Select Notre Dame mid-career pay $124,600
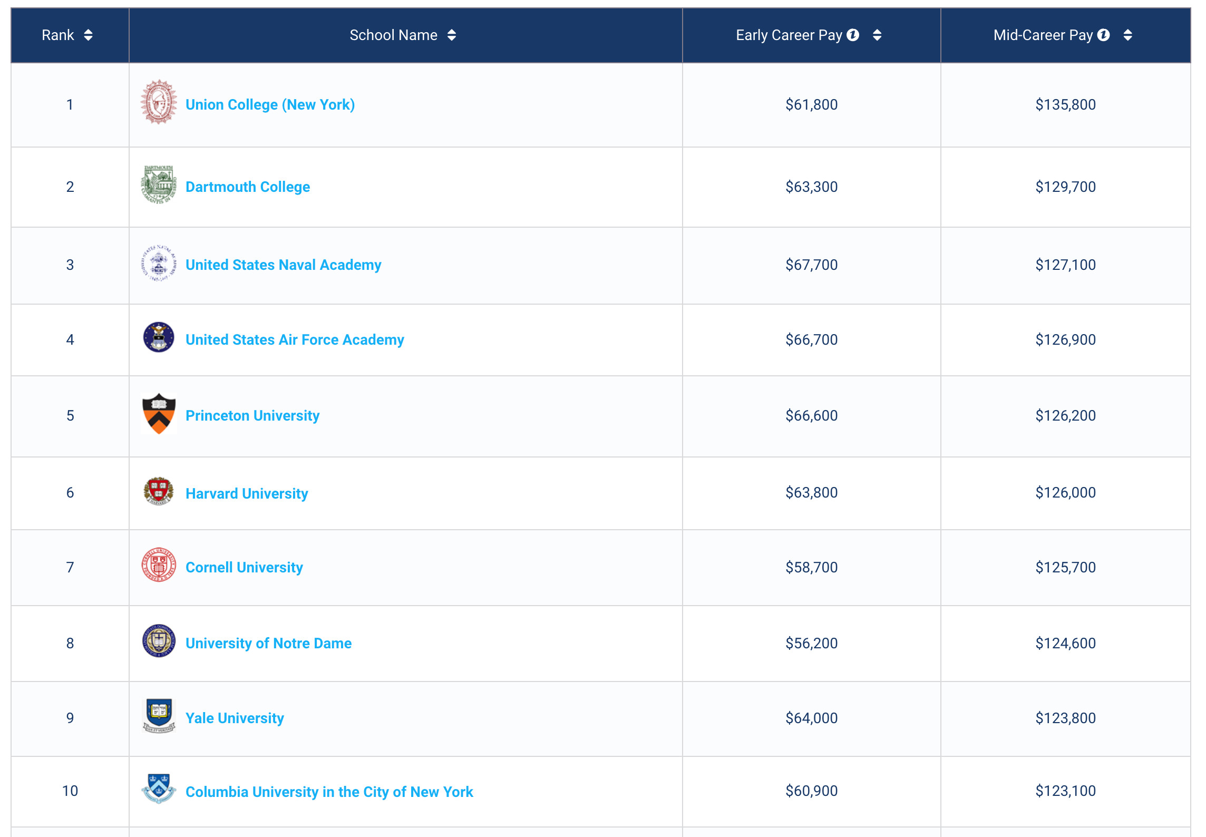Screen dimensions: 1206x837 (x=1065, y=644)
